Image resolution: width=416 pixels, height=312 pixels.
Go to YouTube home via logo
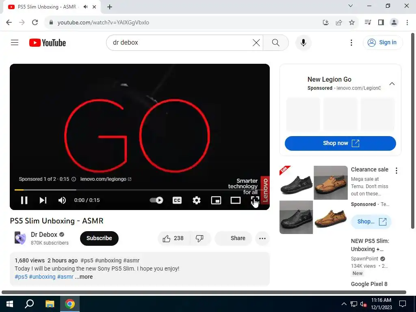tap(48, 43)
